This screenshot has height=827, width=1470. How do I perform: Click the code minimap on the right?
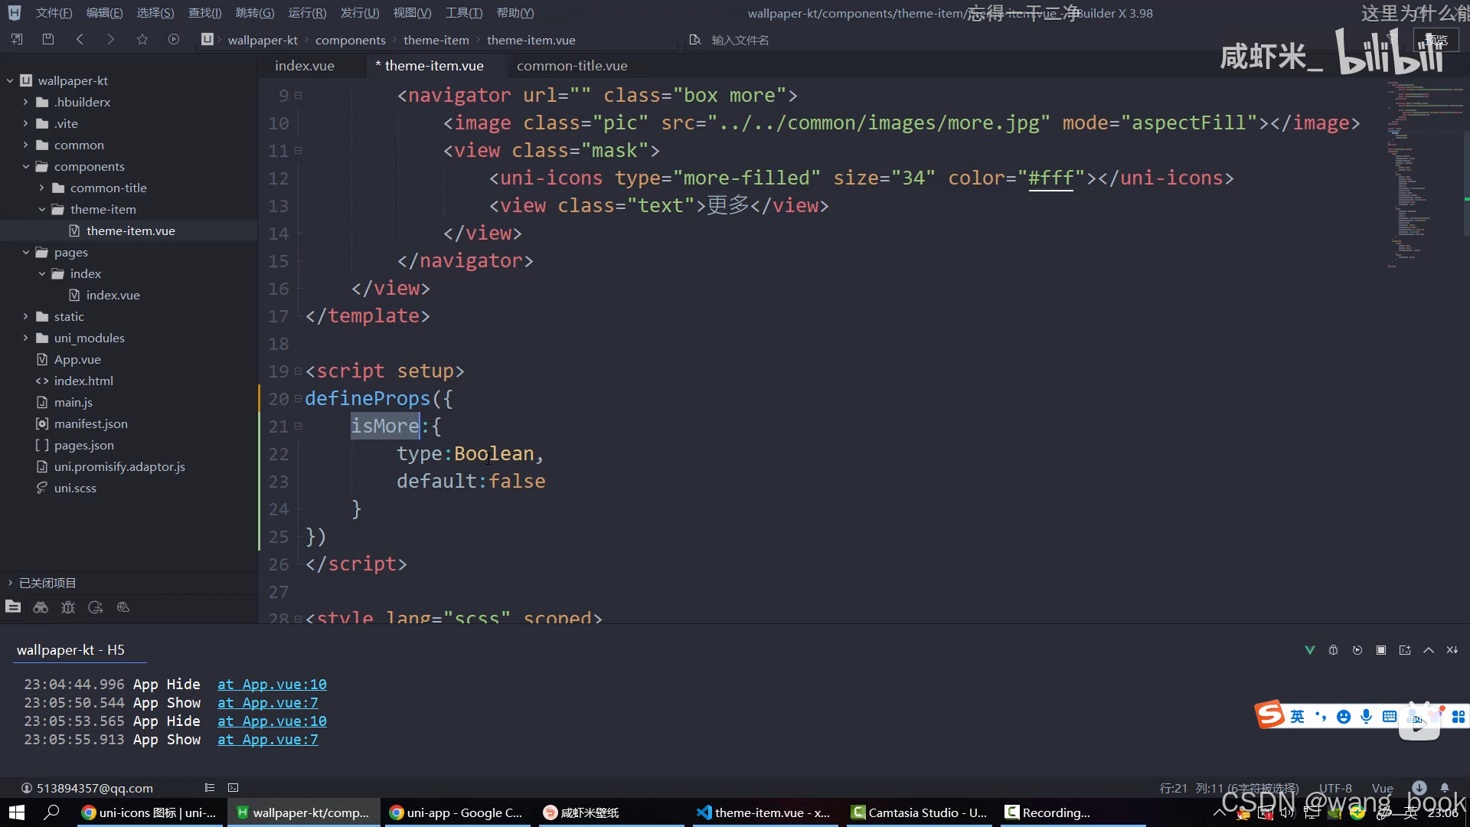1424,176
